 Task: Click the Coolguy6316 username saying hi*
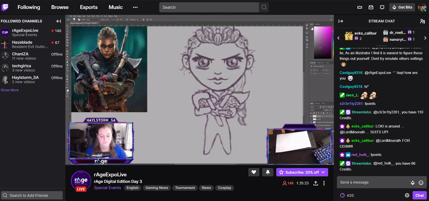coord(351,87)
